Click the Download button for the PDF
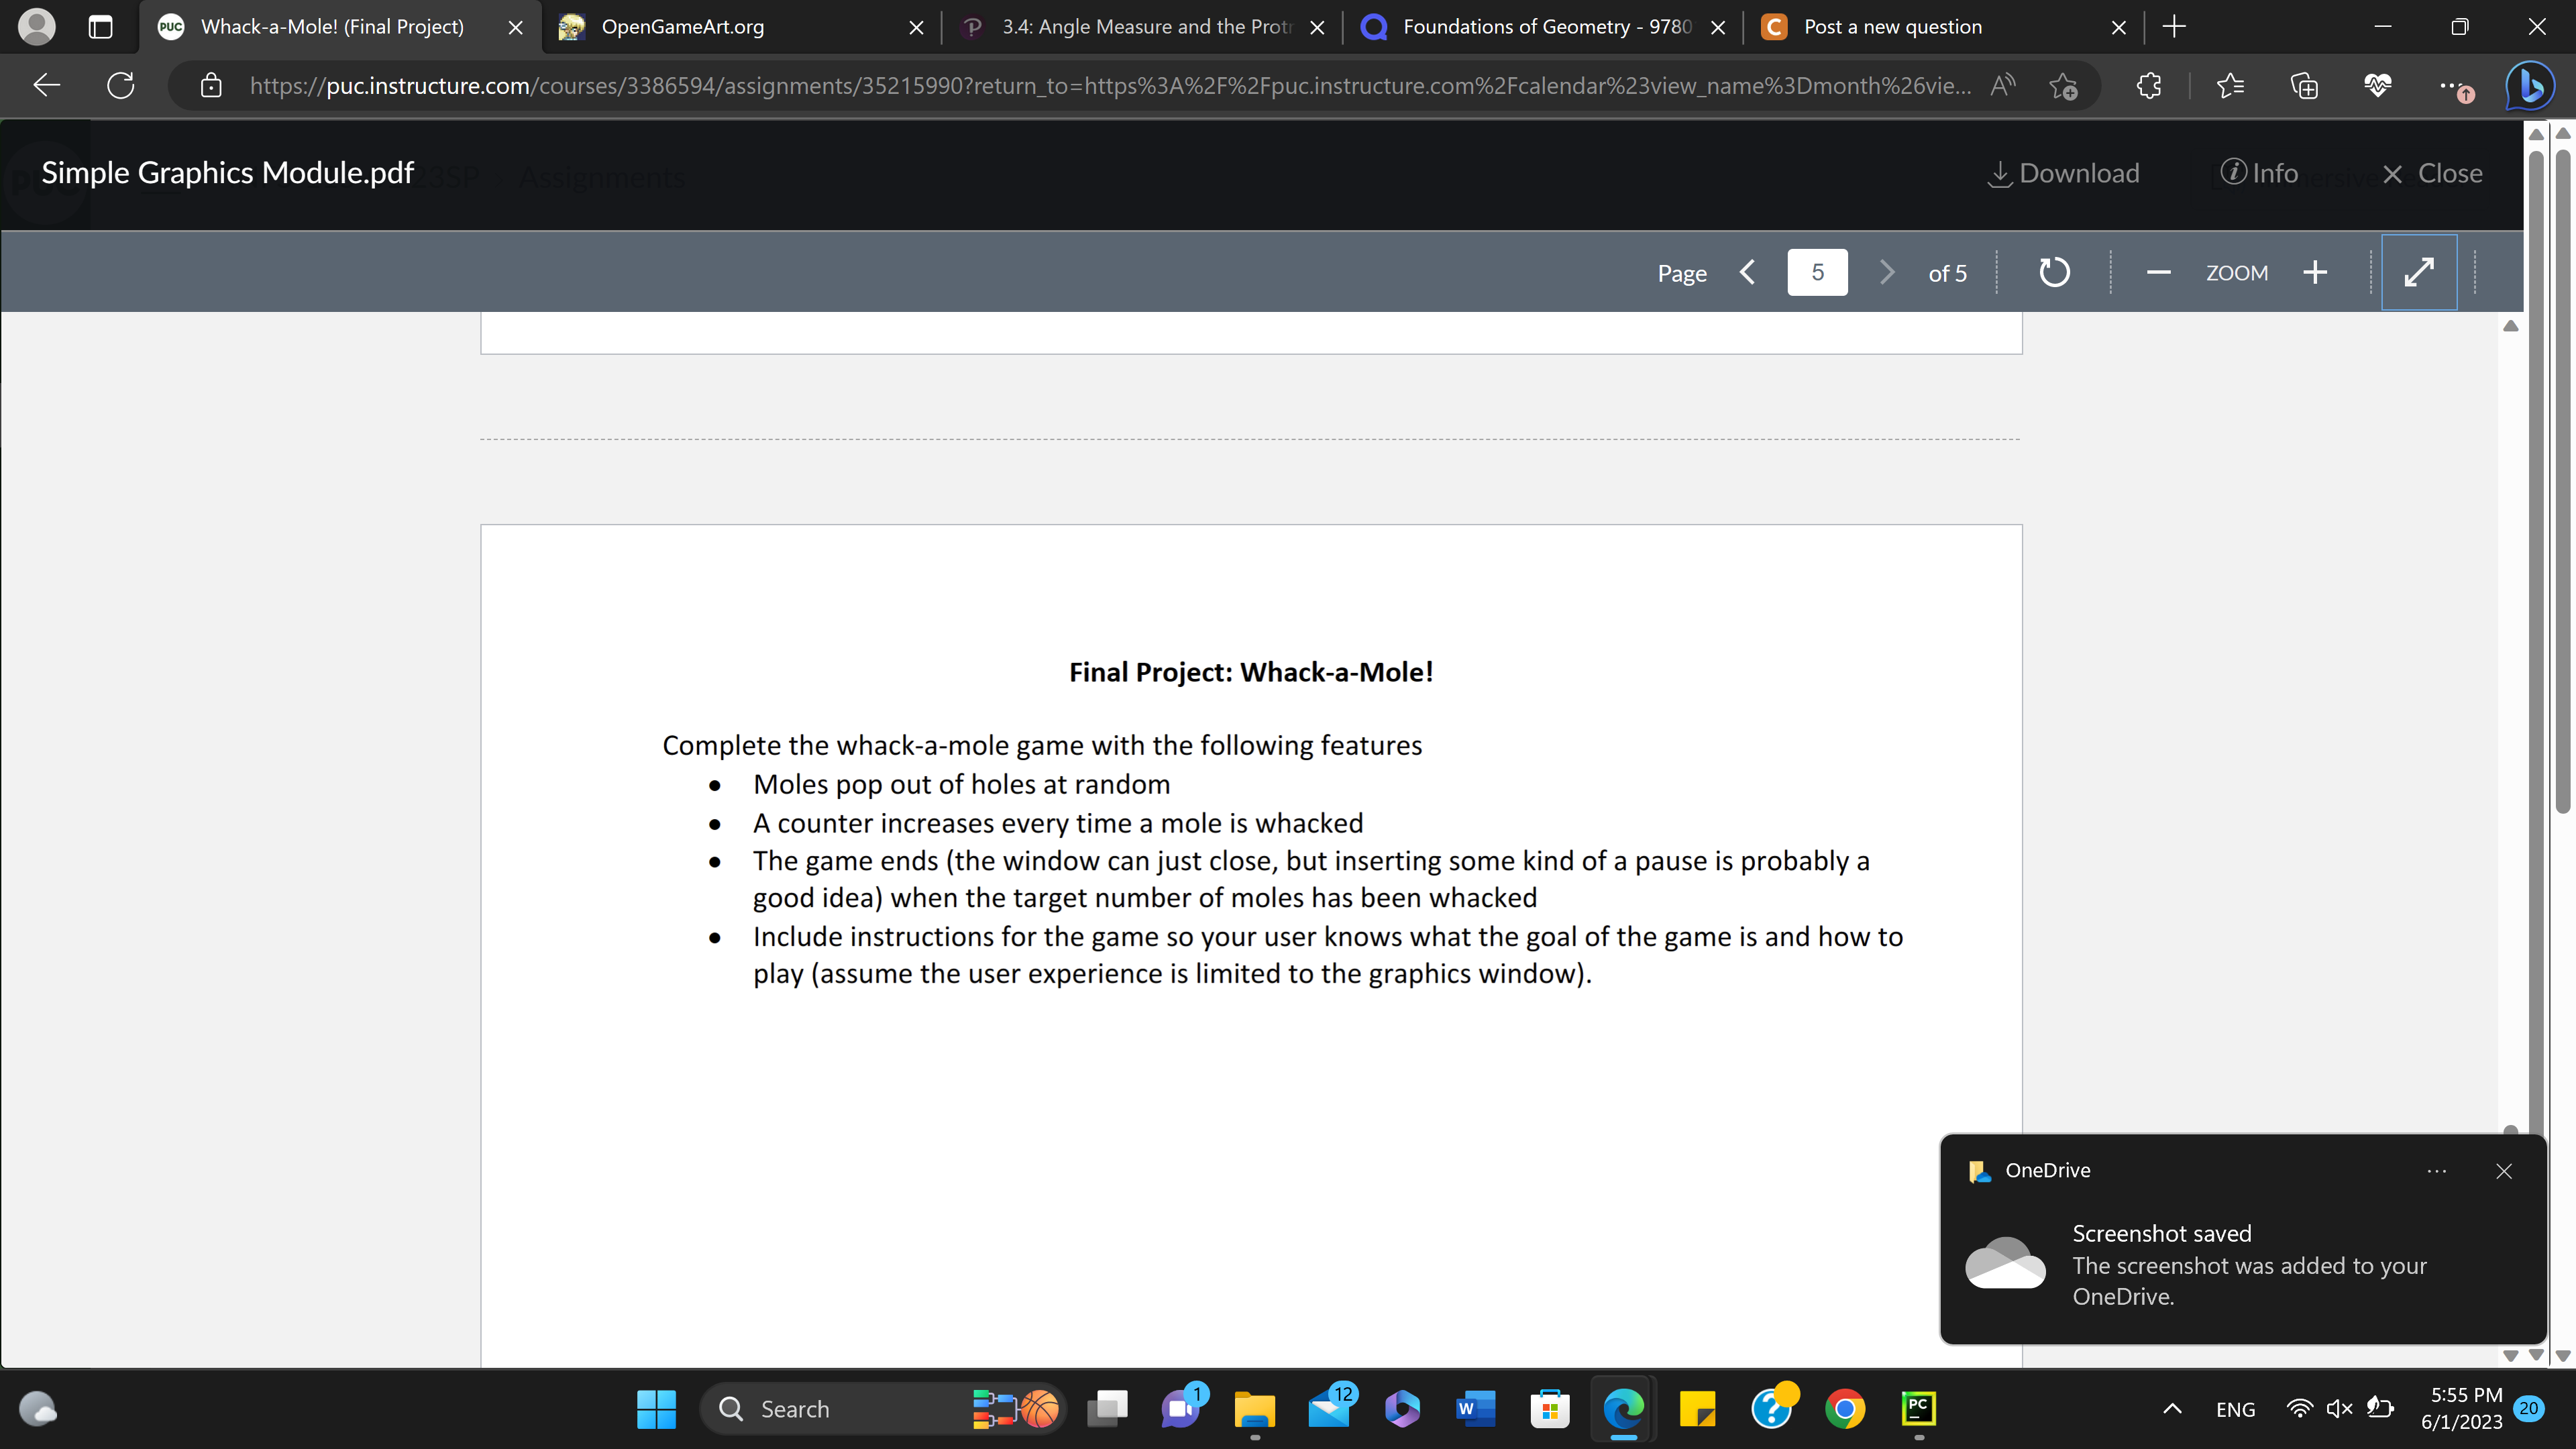Viewport: 2576px width, 1449px height. (x=2063, y=173)
